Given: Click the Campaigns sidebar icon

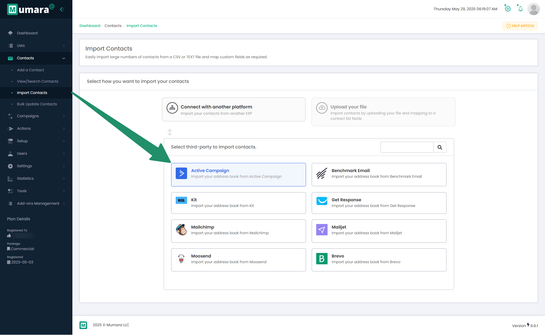Looking at the screenshot, I should (11, 116).
